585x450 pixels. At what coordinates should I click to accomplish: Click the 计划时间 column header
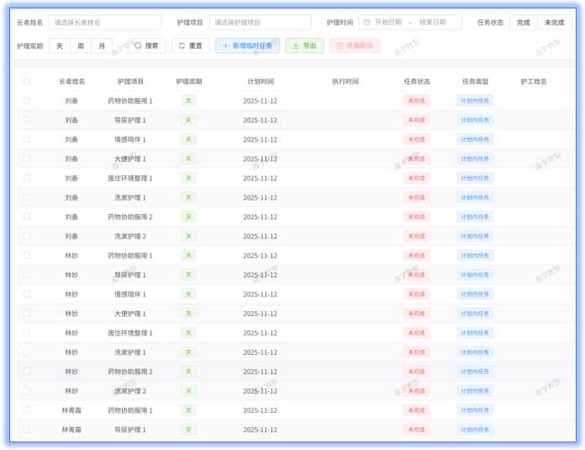[x=260, y=82]
